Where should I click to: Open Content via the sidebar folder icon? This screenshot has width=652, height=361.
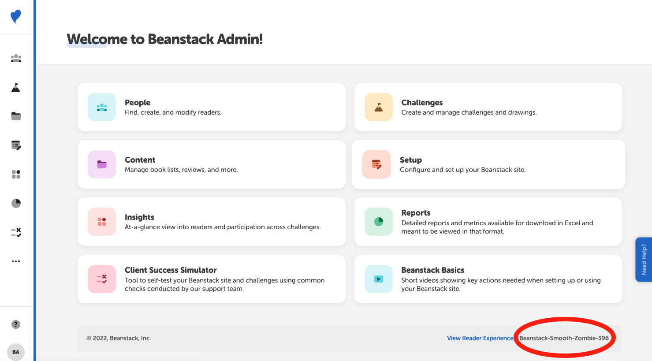tap(16, 116)
